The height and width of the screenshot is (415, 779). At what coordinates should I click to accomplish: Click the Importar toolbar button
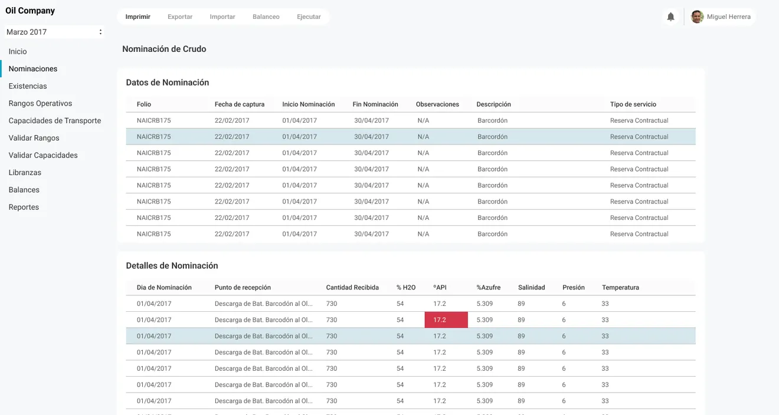coord(222,17)
